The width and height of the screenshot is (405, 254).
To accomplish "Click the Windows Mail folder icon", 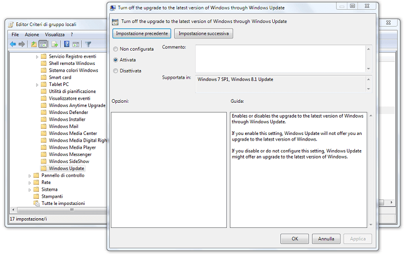I will coord(43,126).
